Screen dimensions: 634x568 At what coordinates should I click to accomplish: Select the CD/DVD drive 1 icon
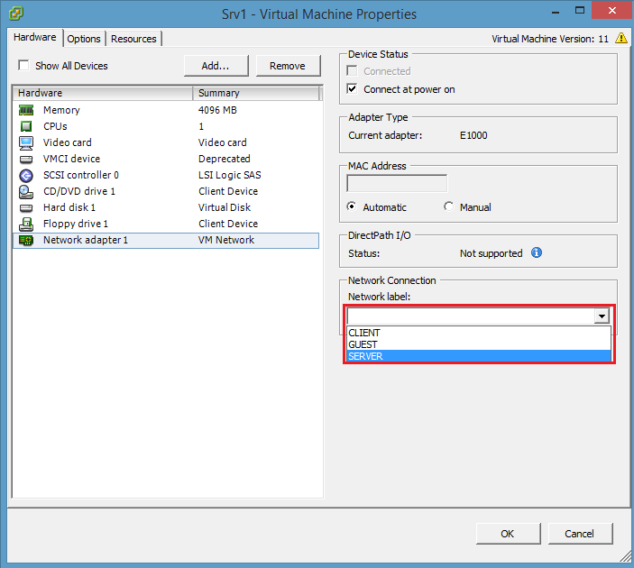tap(26, 192)
